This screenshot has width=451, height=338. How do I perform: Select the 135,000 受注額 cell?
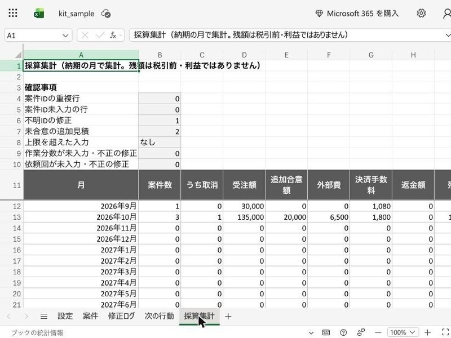(x=244, y=217)
